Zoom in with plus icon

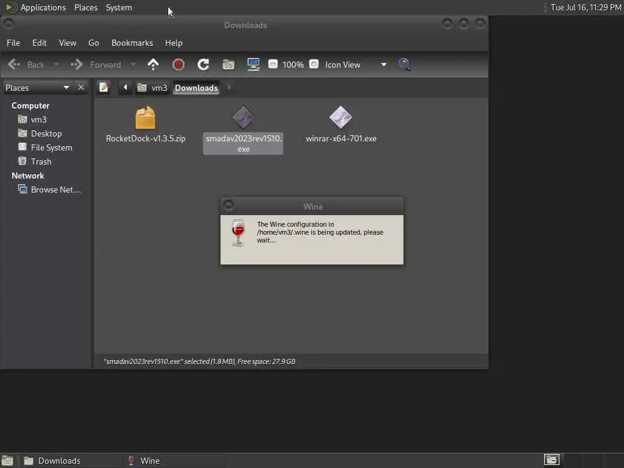click(314, 64)
